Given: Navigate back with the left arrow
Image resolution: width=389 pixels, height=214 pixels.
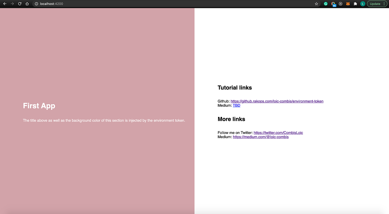Looking at the screenshot, I should tap(5, 4).
